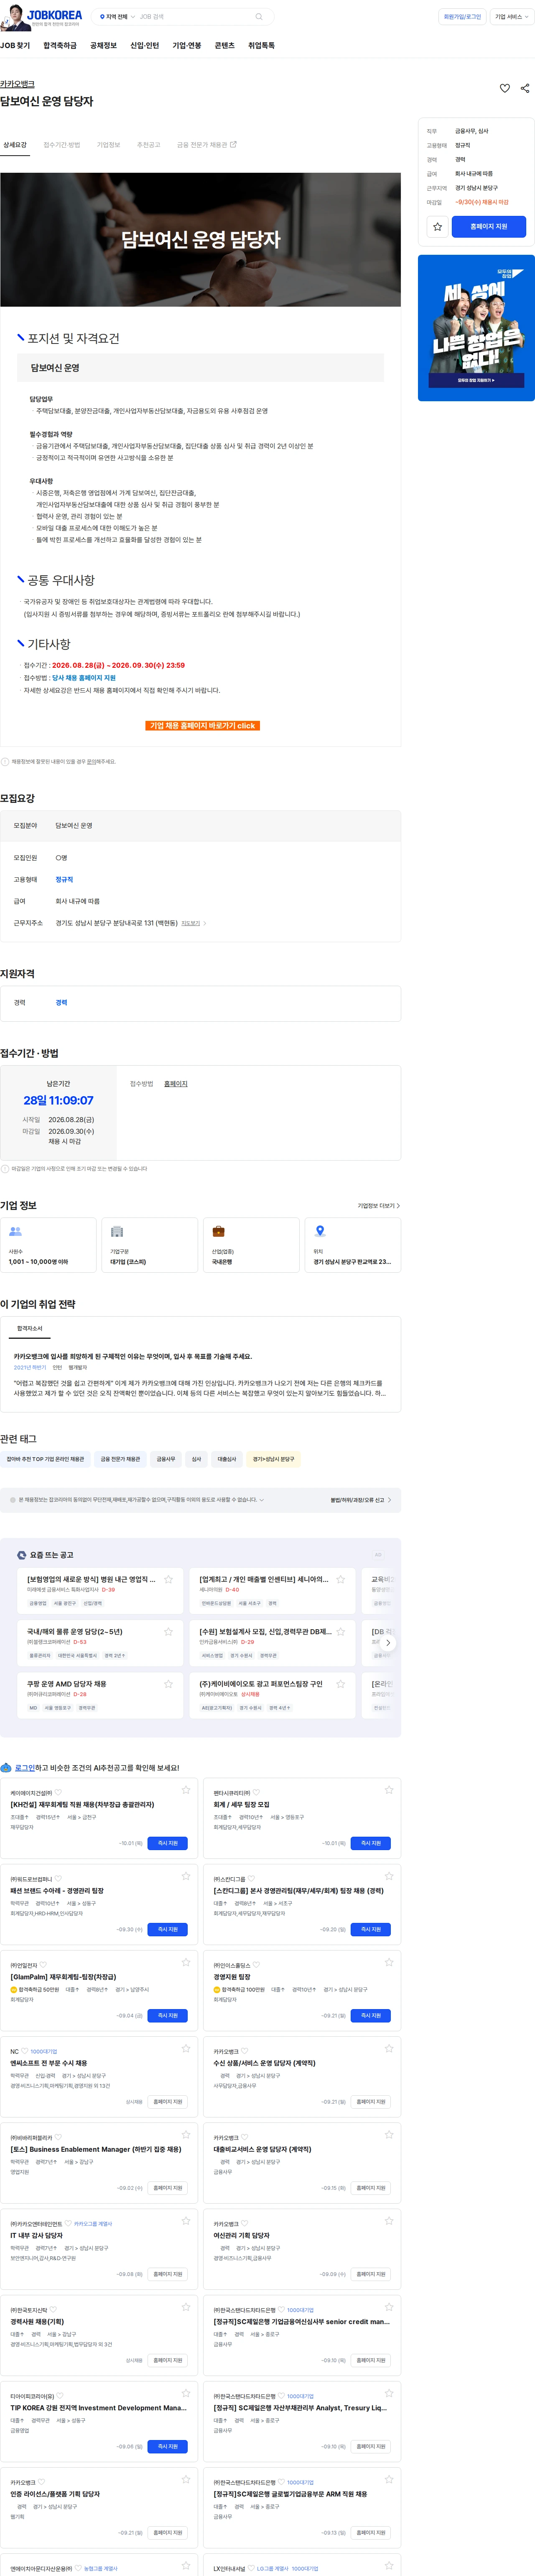Open the 기업·연봉 menu

point(187,46)
